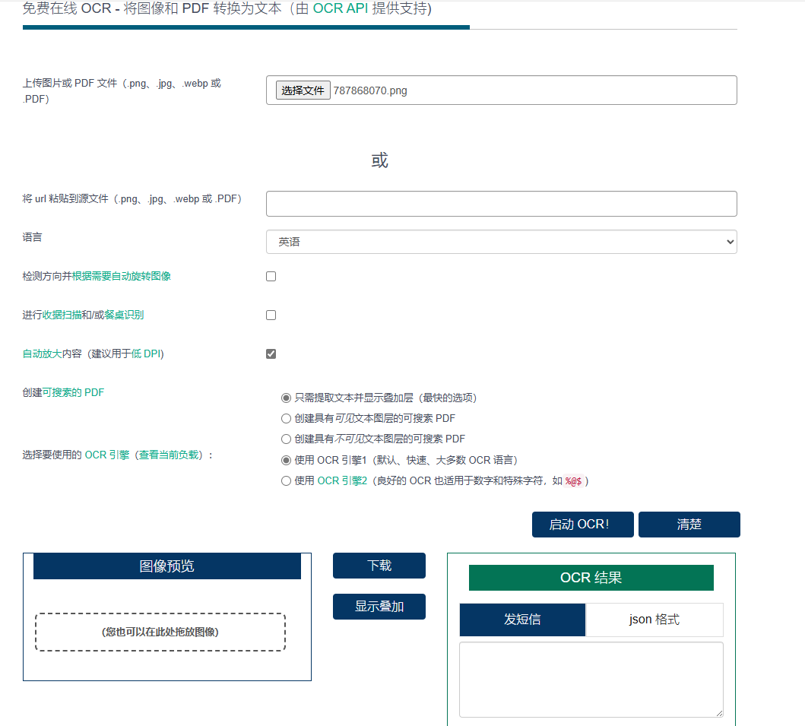Image resolution: width=805 pixels, height=726 pixels.
Task: Open the 查看当前负载 link
Action: (x=169, y=455)
